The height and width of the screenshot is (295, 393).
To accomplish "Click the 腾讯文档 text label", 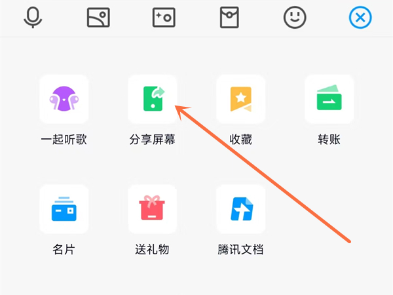I will 240,250.
